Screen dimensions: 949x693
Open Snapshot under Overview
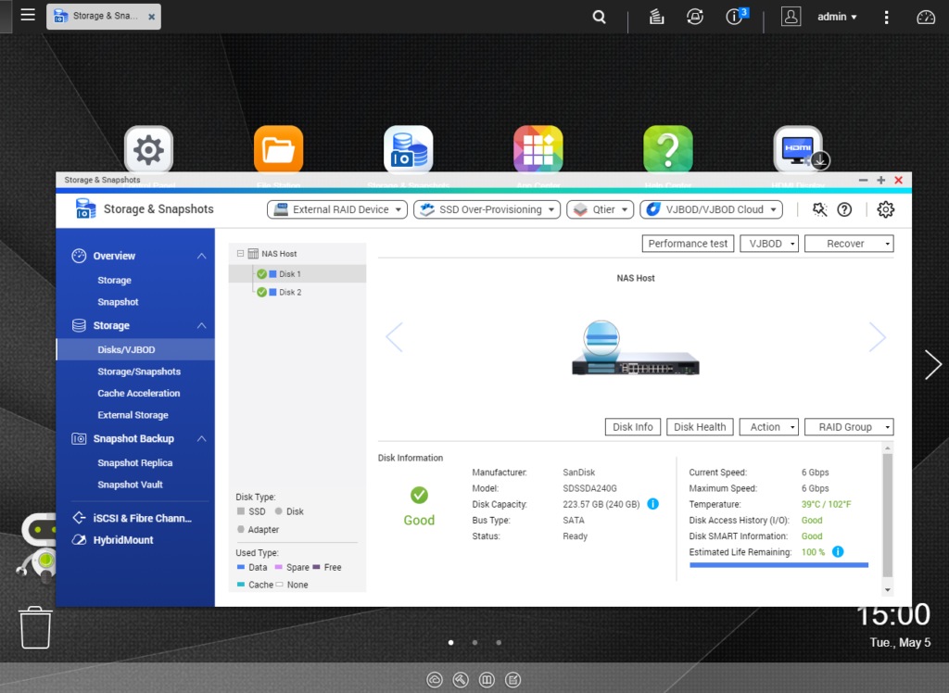[118, 302]
